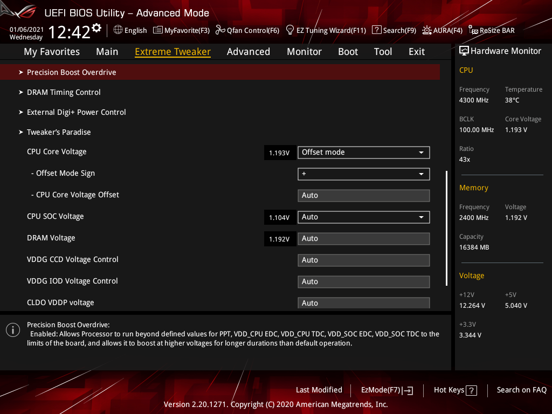
Task: Click DRAM Voltage 1.192V readout
Action: 280,239
